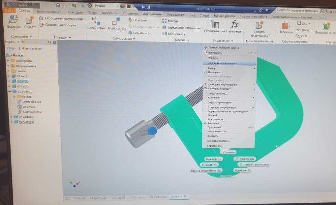Toggle Видимость in the marking menu

(x=242, y=170)
